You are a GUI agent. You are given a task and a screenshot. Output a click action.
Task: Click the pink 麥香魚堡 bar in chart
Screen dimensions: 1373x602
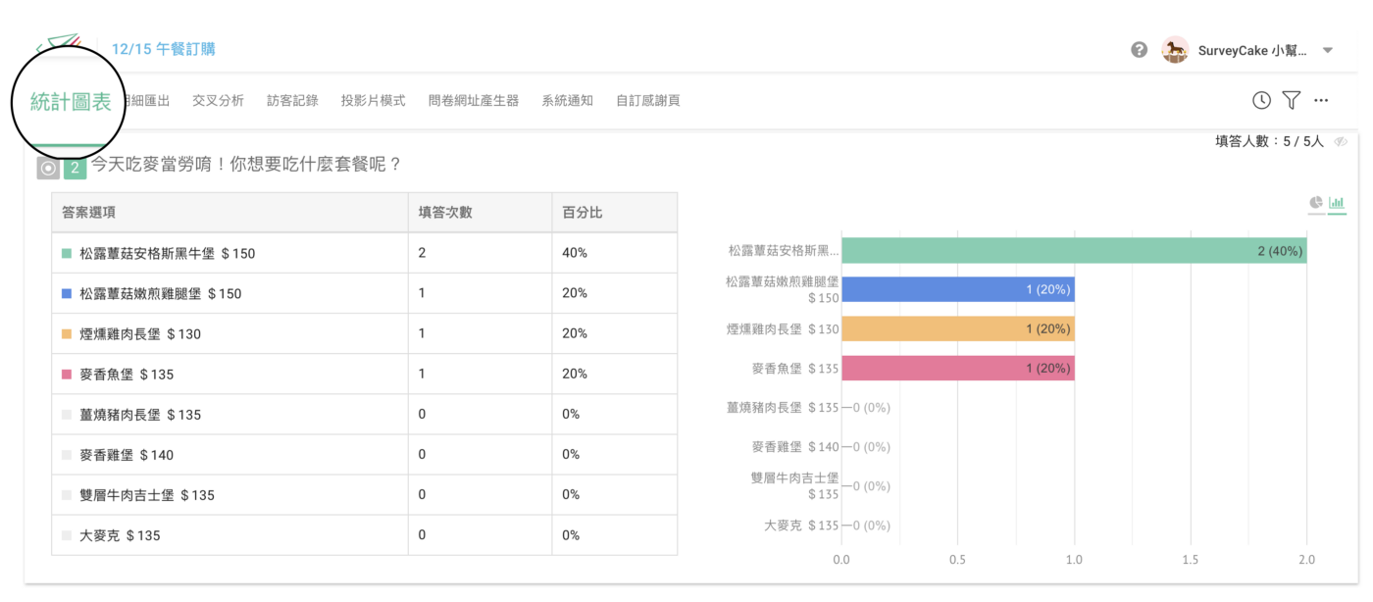[x=957, y=369]
